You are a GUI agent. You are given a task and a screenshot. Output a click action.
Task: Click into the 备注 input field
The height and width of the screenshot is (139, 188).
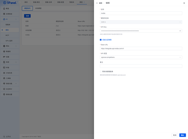[x=141, y=66]
